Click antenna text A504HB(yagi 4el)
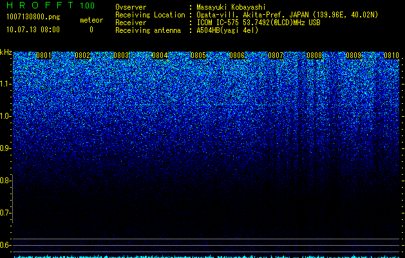The width and height of the screenshot is (405, 258). coord(227,30)
